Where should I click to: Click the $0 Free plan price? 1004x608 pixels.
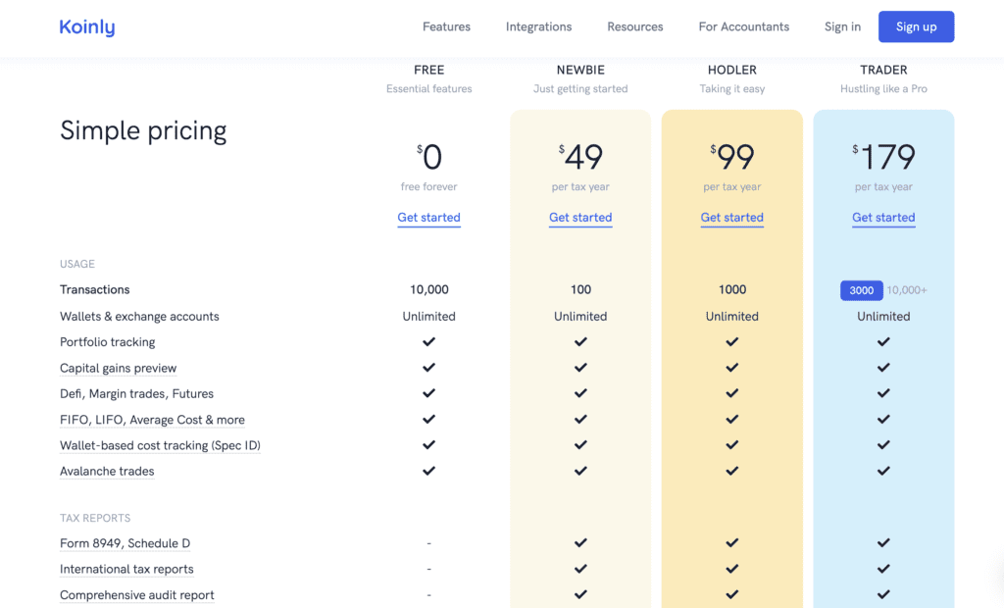tap(429, 157)
